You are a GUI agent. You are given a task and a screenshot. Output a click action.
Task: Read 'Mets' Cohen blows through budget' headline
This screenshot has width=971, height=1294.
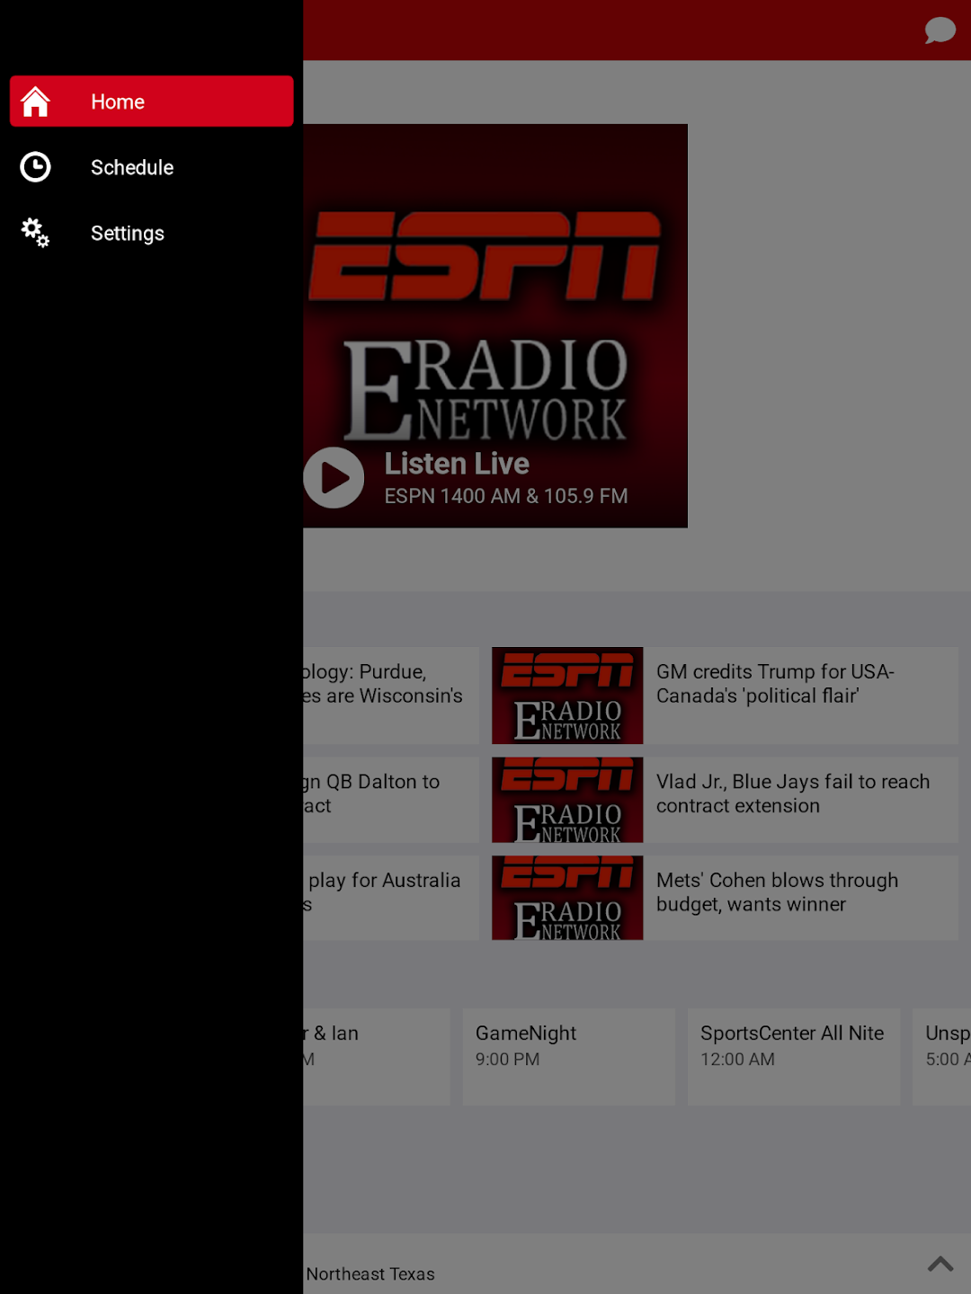[777, 892]
